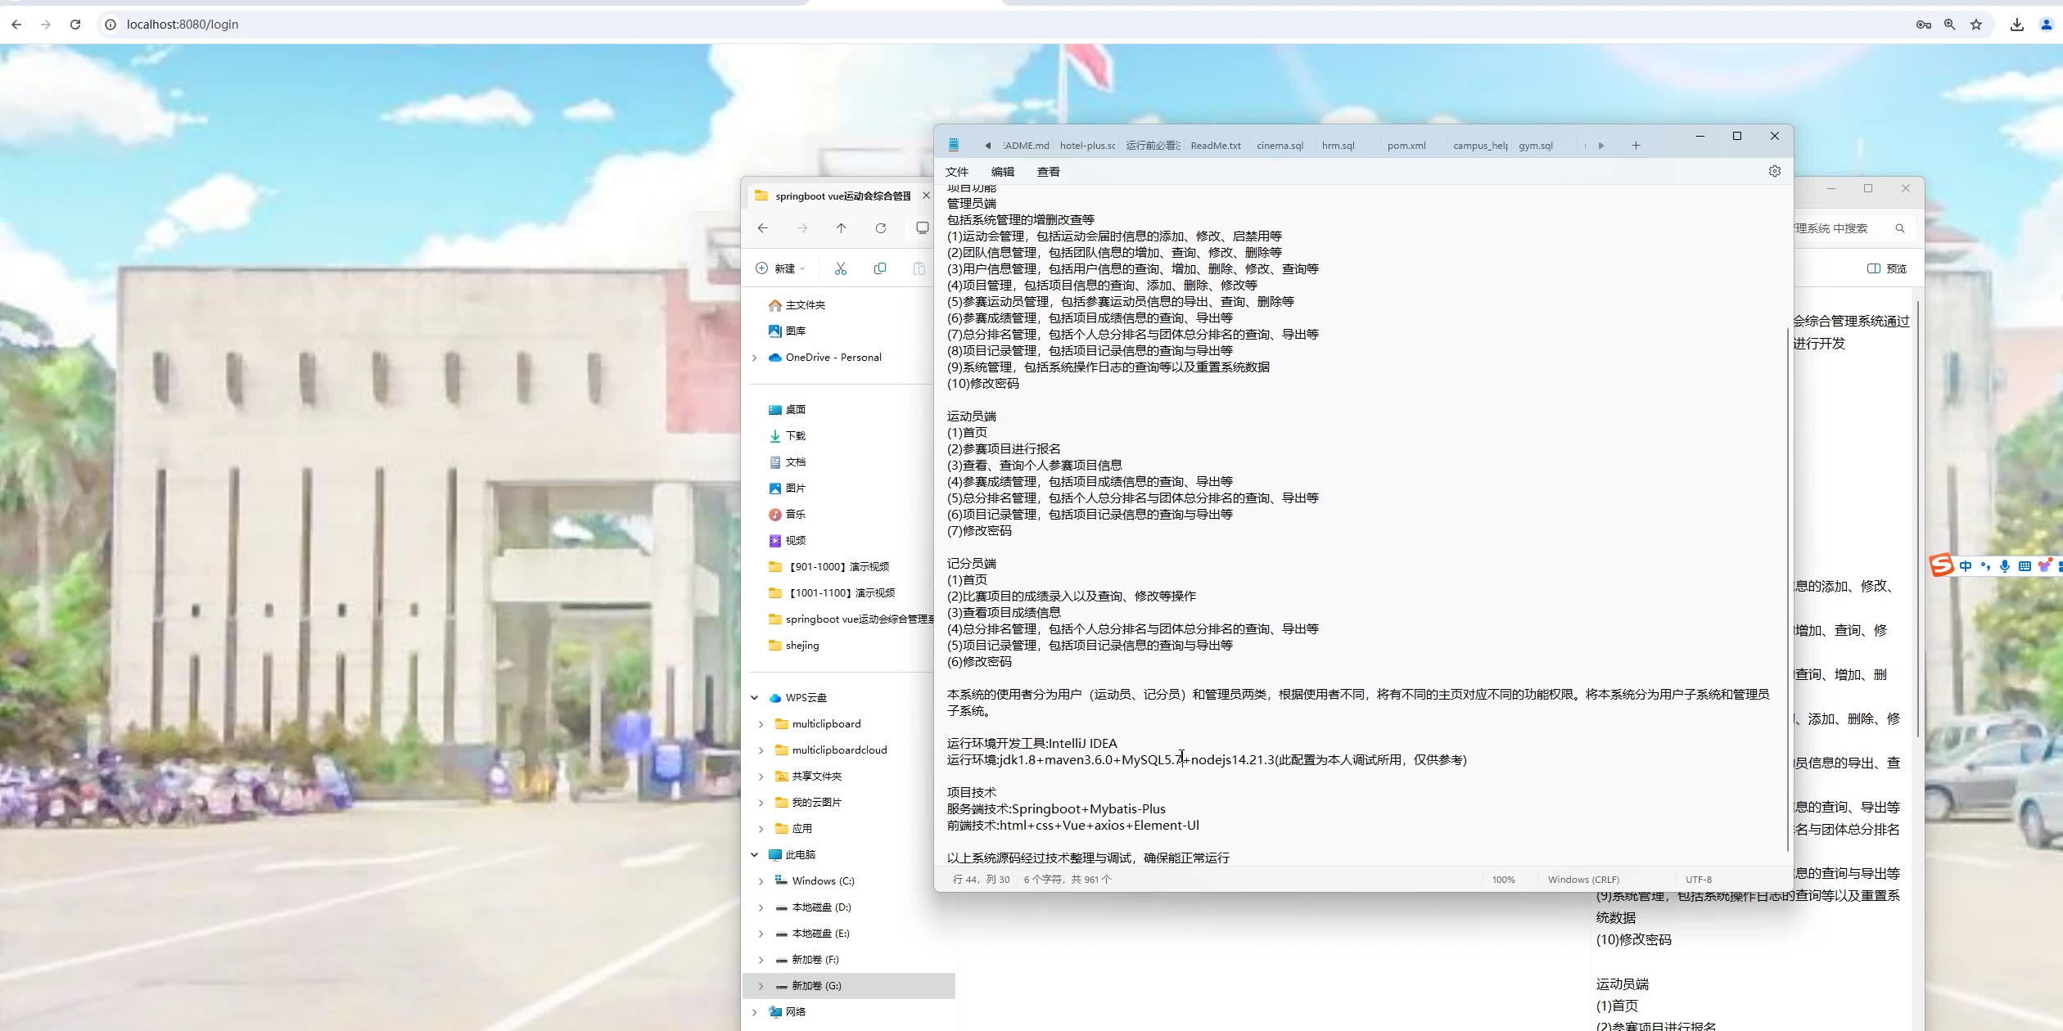Expand OneDrive - Personal in sidebar

[x=755, y=358]
